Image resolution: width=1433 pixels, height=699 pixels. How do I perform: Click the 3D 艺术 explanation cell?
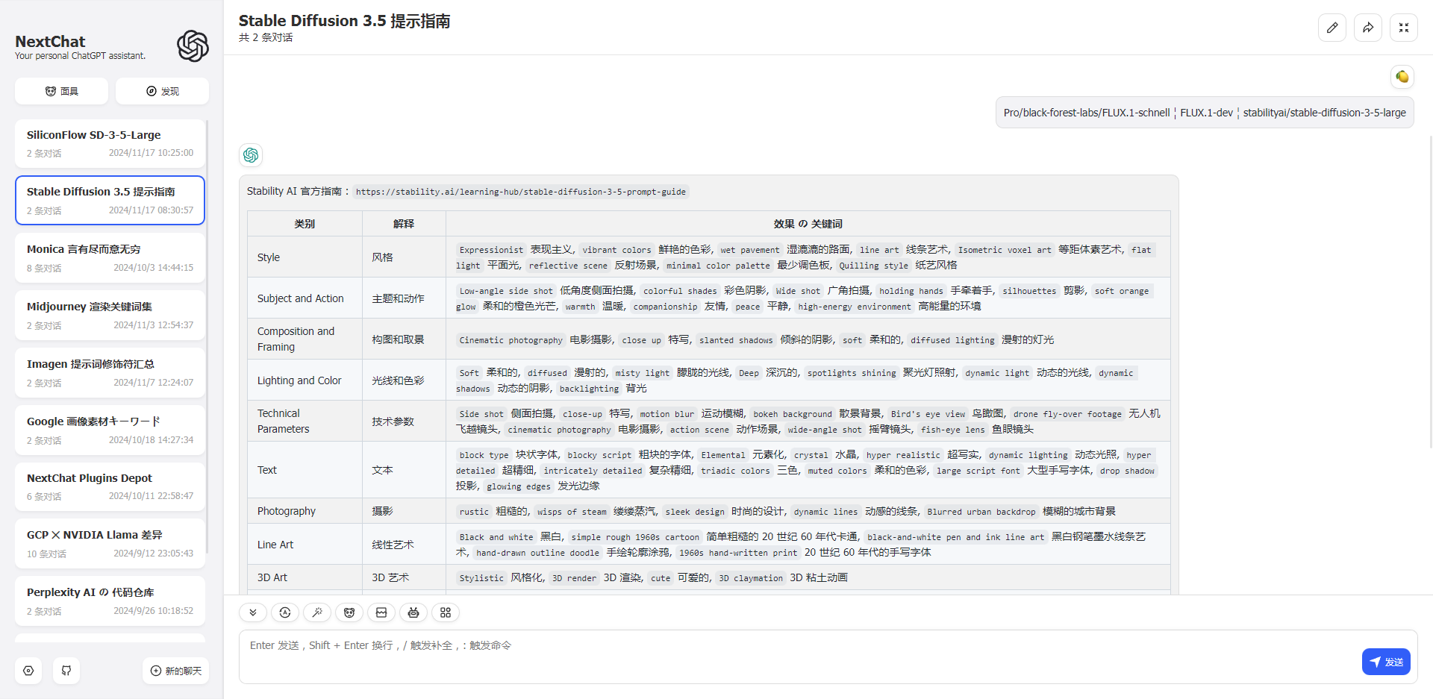[x=404, y=577]
